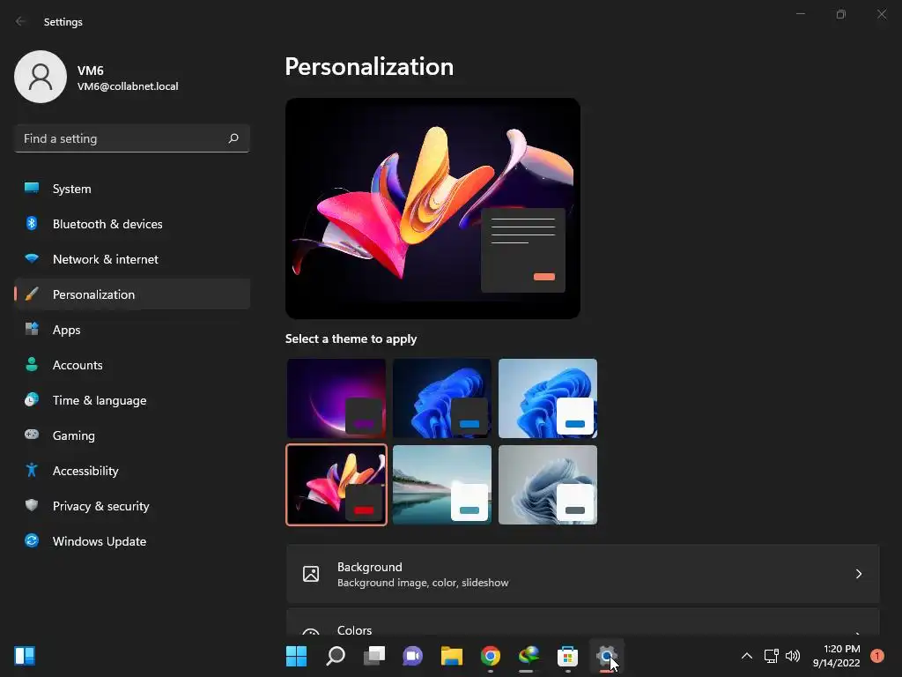
Task: Open the Widgets button on taskbar
Action: point(25,656)
